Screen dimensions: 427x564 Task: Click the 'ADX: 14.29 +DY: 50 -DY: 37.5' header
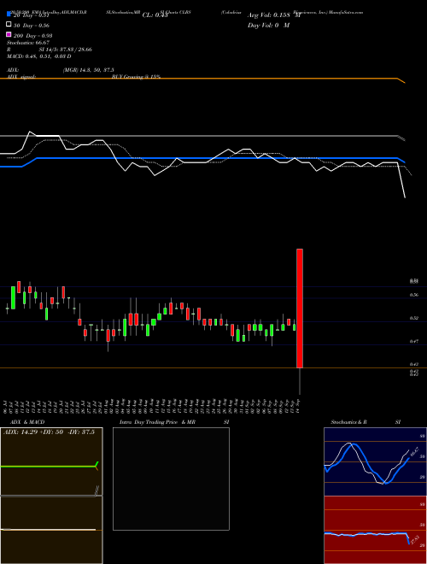pyautogui.click(x=49, y=432)
